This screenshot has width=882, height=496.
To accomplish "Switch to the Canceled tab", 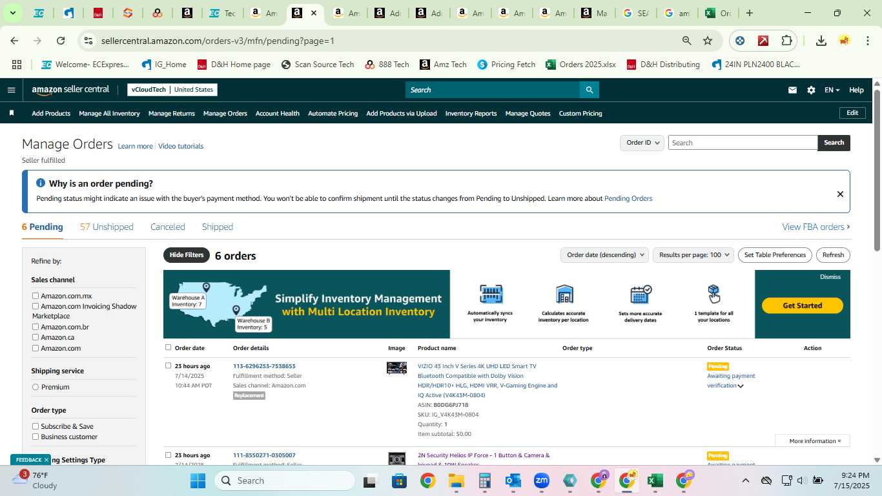I will pos(168,227).
